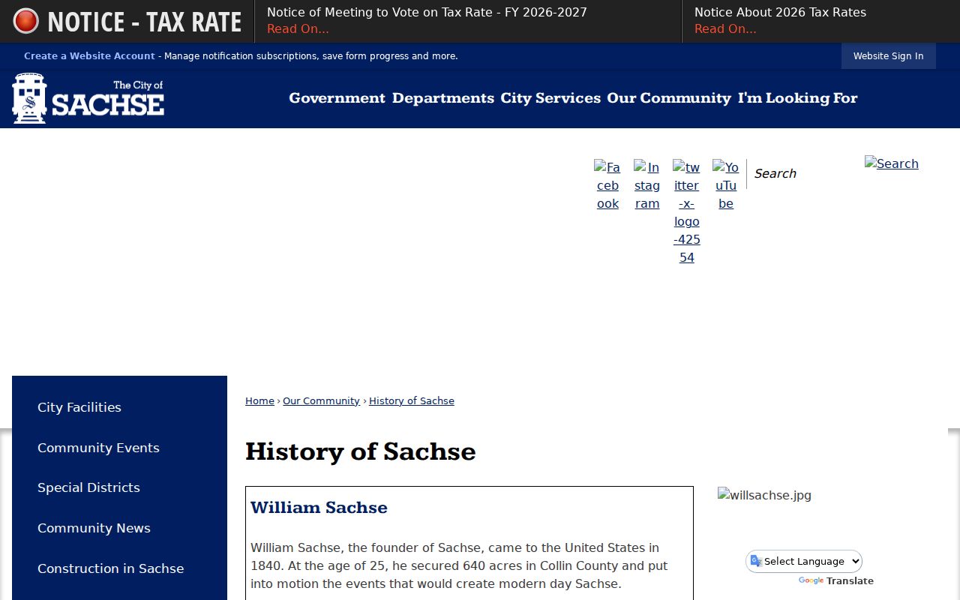Click Create a Website Account link
The image size is (960, 600).
click(89, 56)
